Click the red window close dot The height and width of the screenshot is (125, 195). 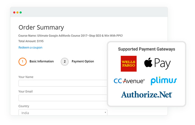coord(14,12)
